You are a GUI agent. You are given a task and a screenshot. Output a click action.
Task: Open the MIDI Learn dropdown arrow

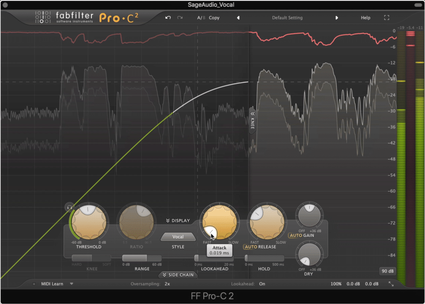[x=71, y=284]
